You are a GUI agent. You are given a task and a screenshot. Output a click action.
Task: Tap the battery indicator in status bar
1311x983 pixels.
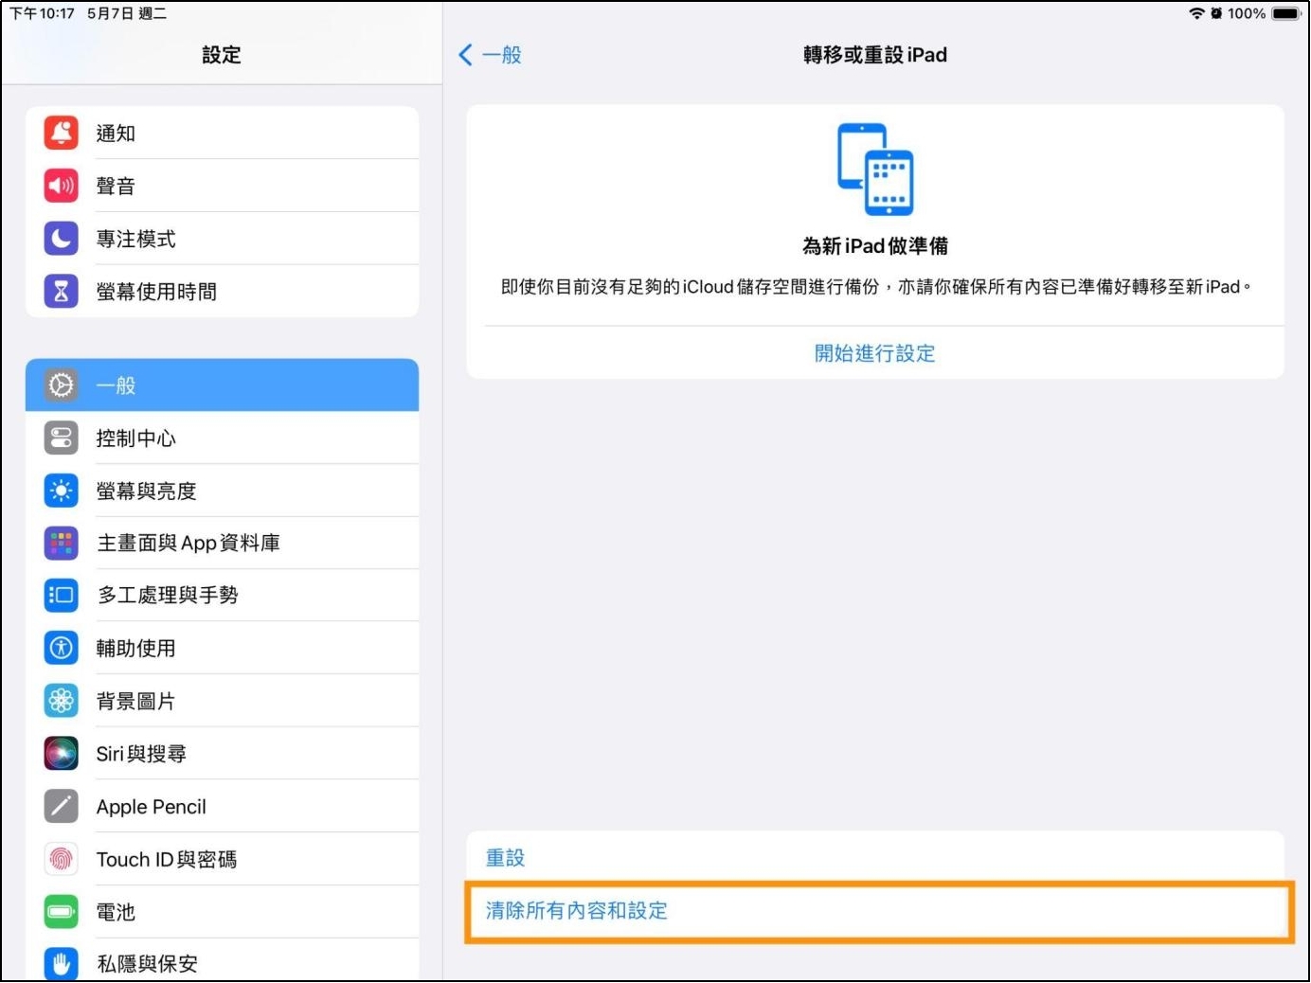coord(1285,13)
